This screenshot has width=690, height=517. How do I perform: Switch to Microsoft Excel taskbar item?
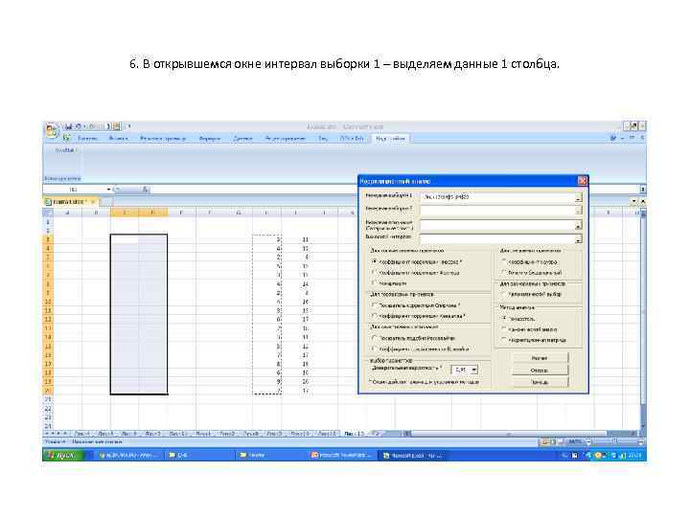pyautogui.click(x=413, y=456)
